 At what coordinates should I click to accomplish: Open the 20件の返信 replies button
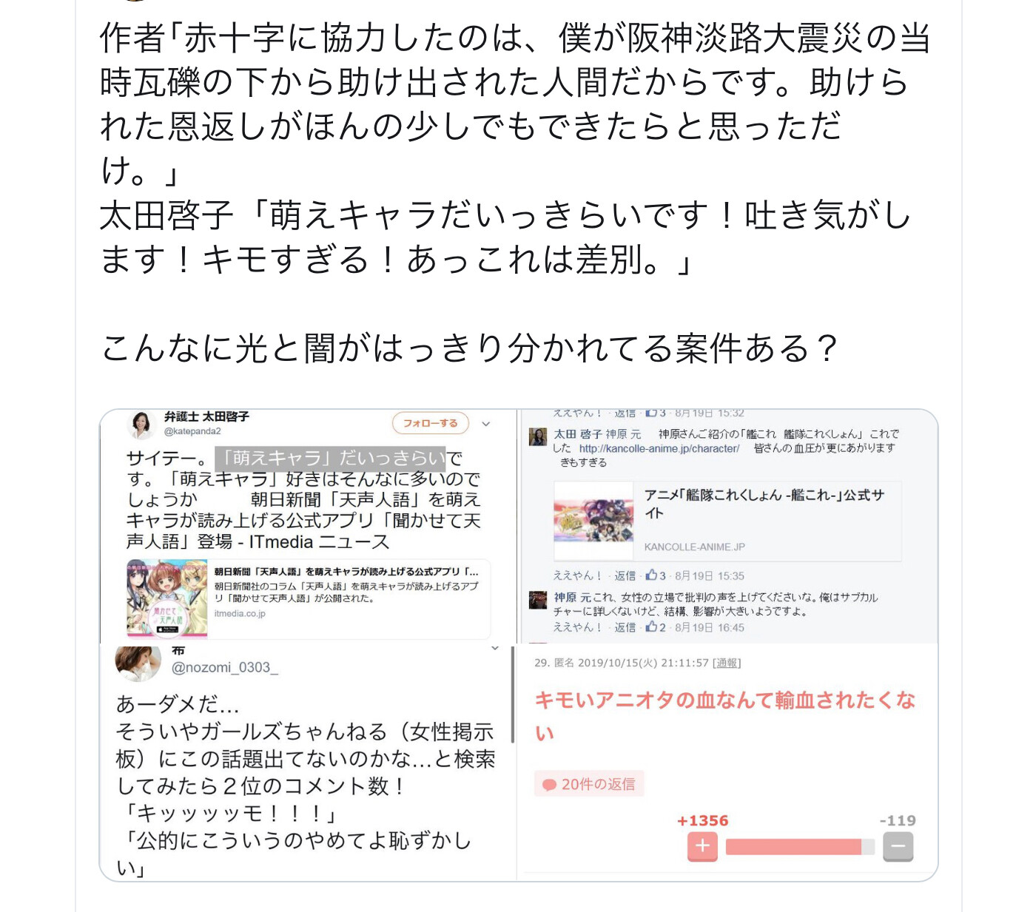point(589,784)
